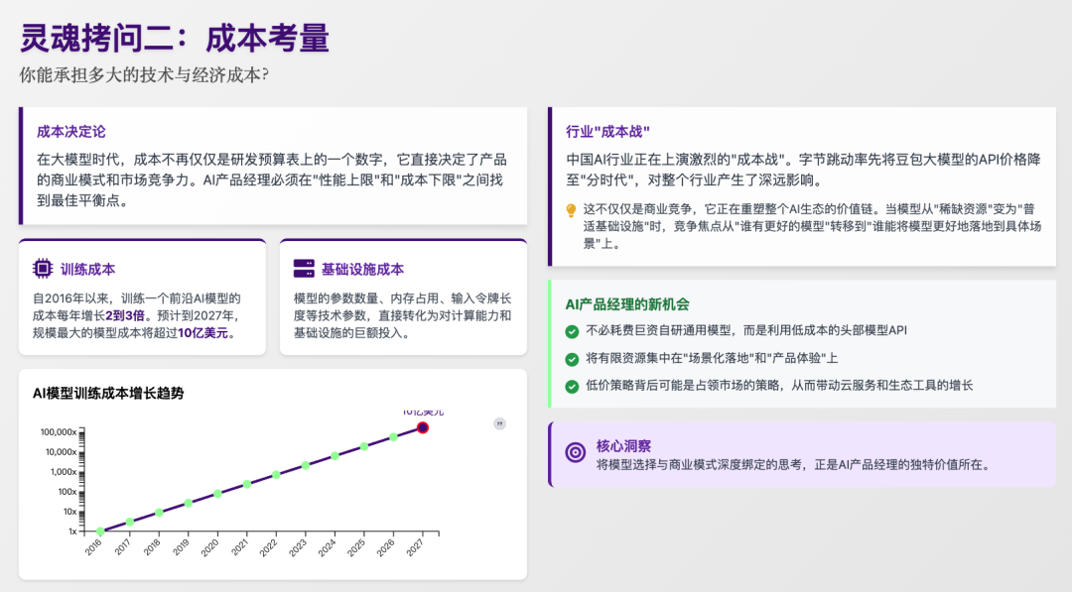Click the 训练成本 heading text
This screenshot has width=1072, height=592.
87,269
